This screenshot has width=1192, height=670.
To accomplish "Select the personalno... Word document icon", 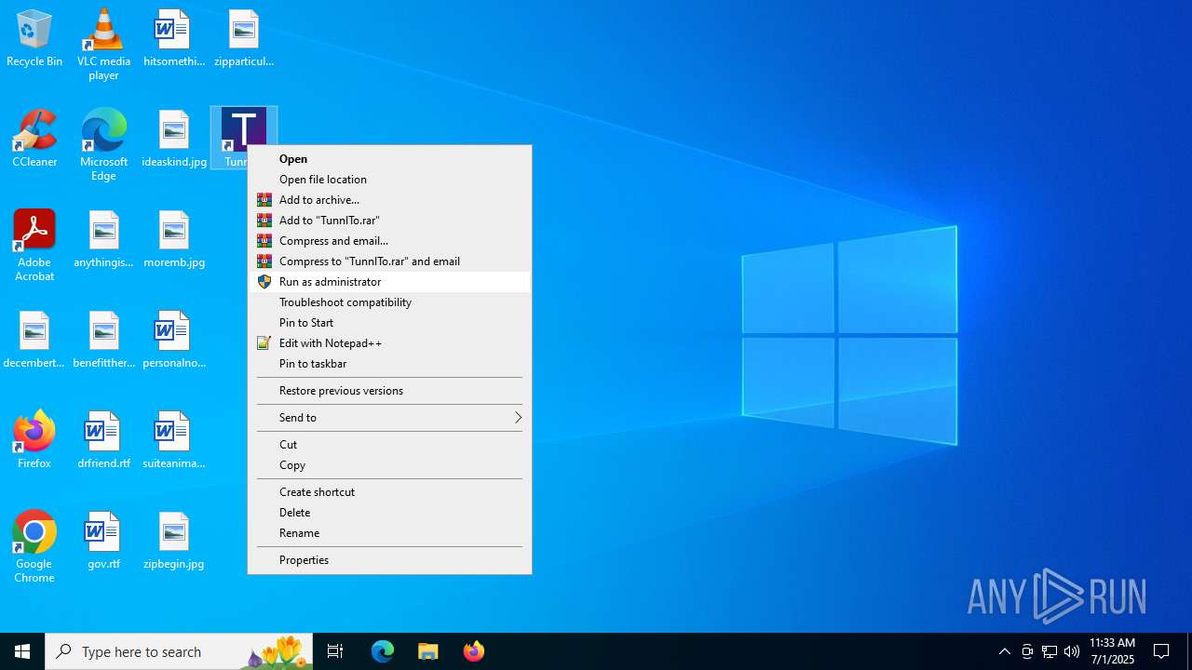I will tap(173, 341).
